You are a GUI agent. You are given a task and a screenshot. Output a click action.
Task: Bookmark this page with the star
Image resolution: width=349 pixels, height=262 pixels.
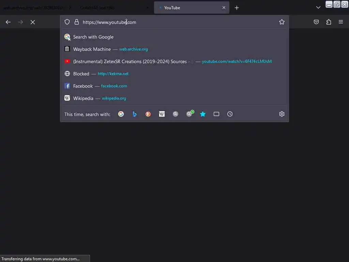coord(282,22)
